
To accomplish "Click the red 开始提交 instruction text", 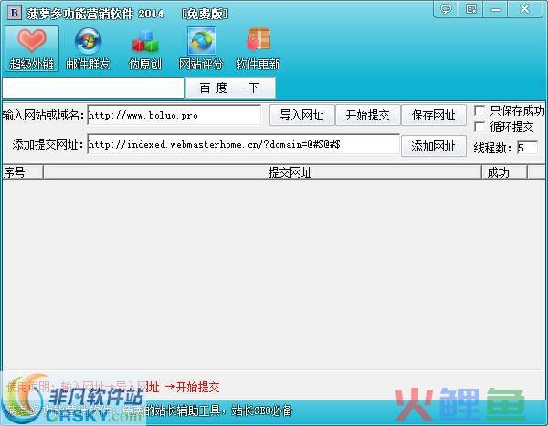I will click(197, 387).
